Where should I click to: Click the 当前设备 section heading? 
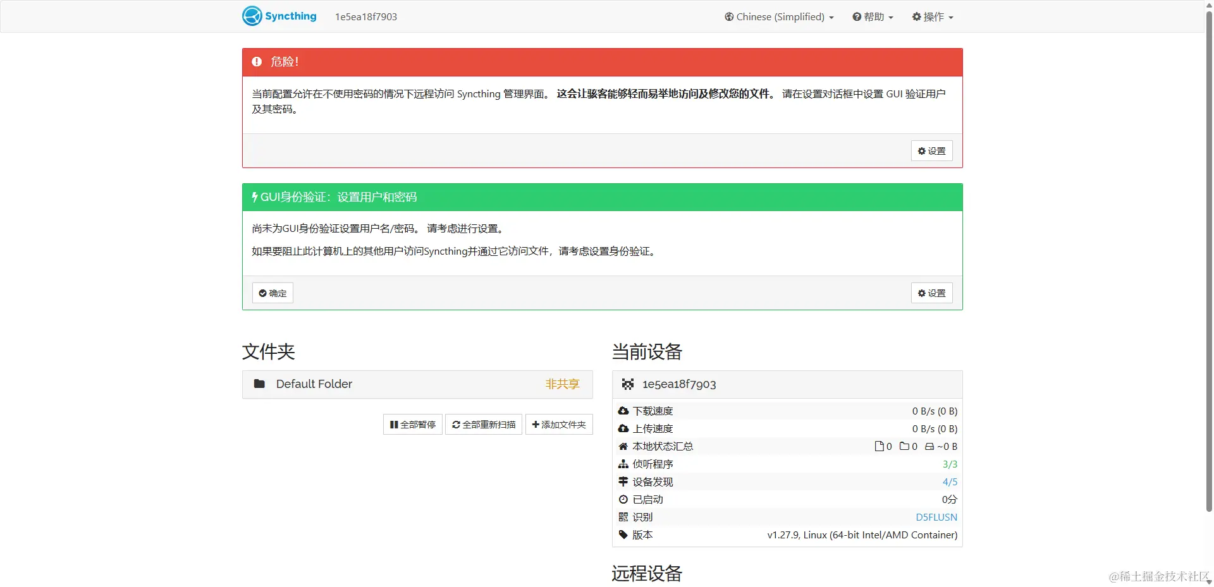[x=647, y=351]
